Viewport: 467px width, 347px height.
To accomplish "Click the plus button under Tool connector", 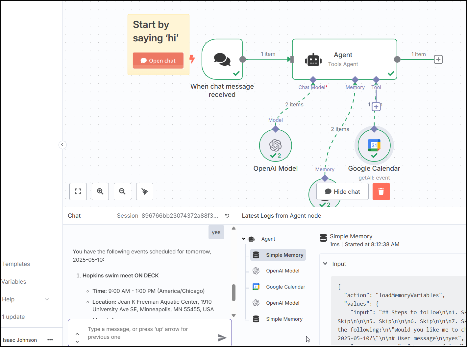I will pyautogui.click(x=376, y=106).
